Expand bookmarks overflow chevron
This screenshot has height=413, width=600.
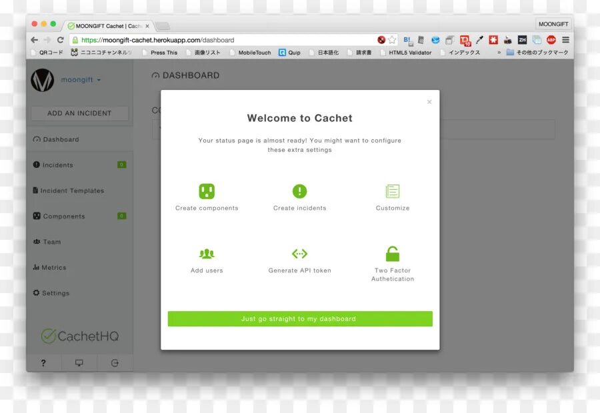(x=499, y=53)
